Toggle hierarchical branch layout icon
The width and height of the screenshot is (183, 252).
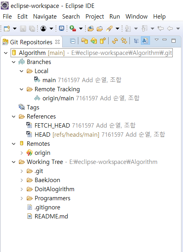[x=136, y=41]
